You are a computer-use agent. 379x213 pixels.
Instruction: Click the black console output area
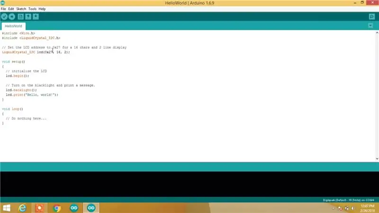(x=189, y=184)
